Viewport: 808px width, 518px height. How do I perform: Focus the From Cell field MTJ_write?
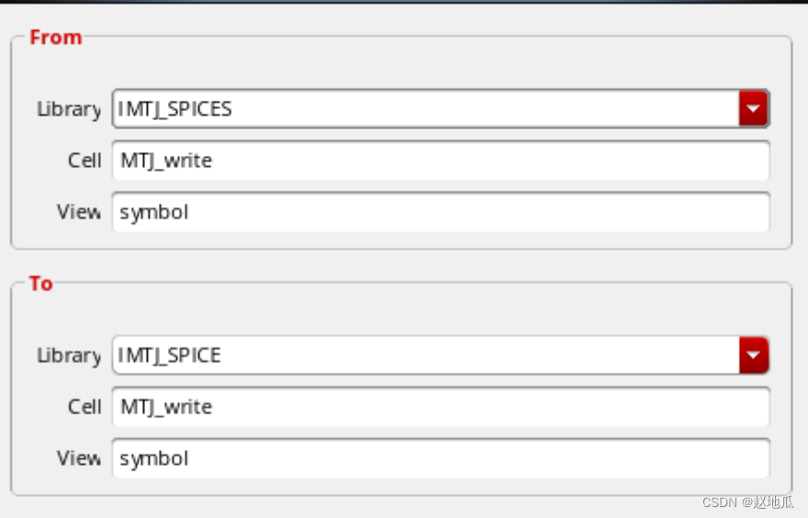pyautogui.click(x=441, y=160)
